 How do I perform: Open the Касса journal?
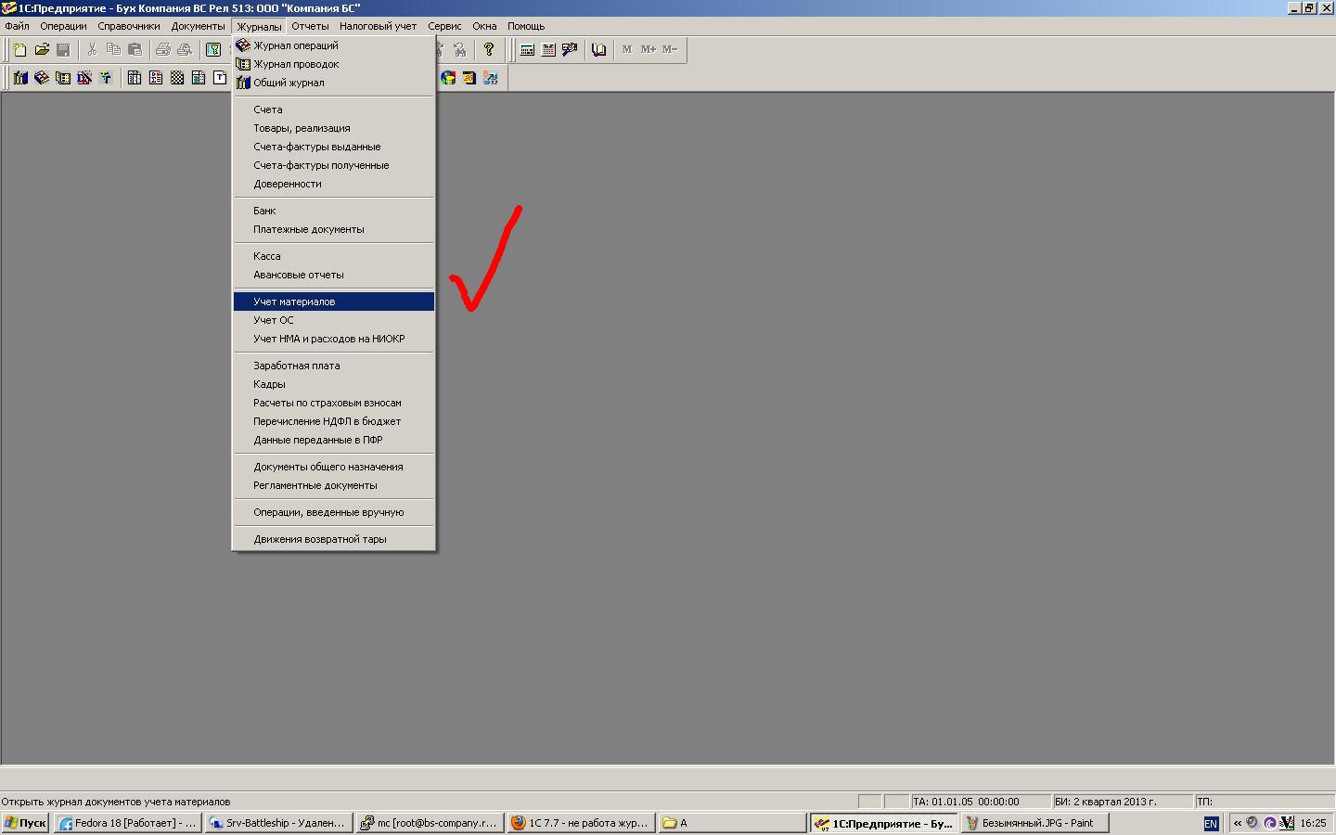(334, 256)
